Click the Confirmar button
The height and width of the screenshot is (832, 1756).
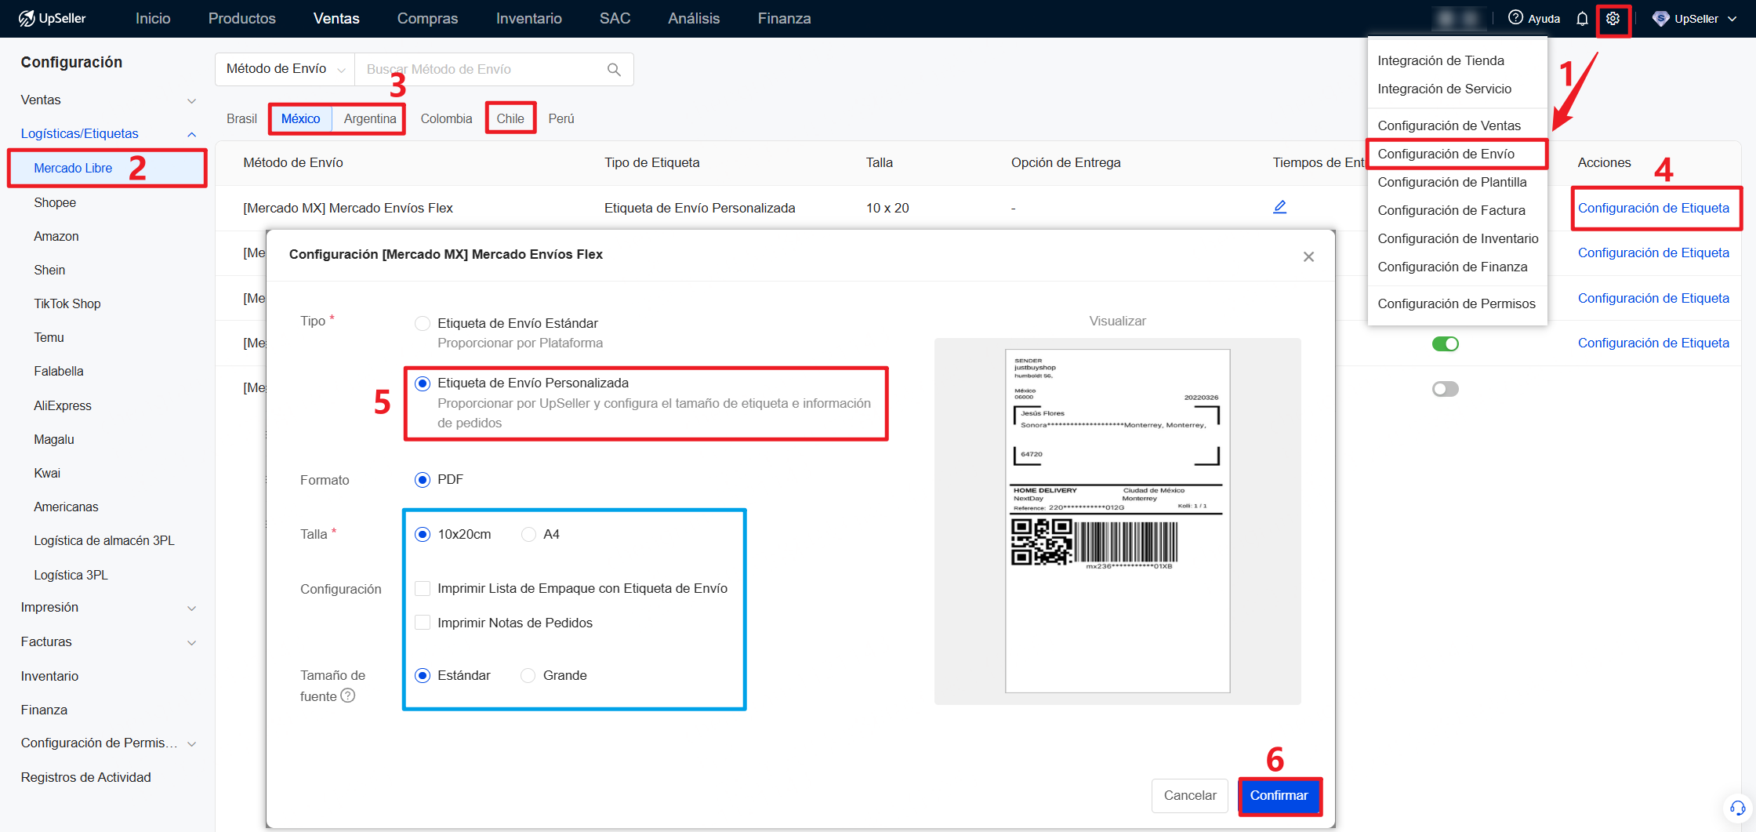click(x=1279, y=795)
